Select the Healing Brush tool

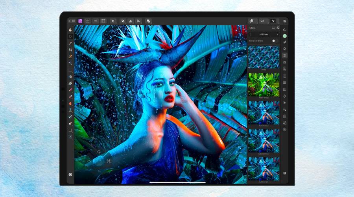[70, 117]
